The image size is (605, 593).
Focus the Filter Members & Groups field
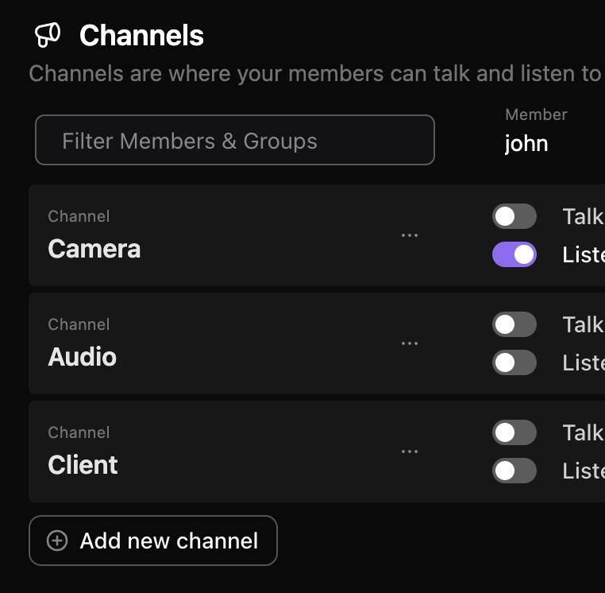coord(234,140)
